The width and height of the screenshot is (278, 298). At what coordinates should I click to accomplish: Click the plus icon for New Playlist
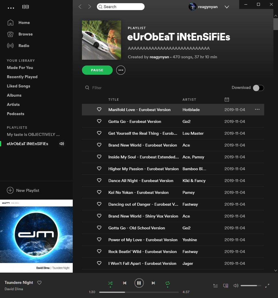[x=10, y=190]
